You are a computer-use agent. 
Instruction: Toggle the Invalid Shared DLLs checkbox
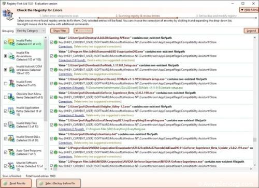tap(6, 138)
